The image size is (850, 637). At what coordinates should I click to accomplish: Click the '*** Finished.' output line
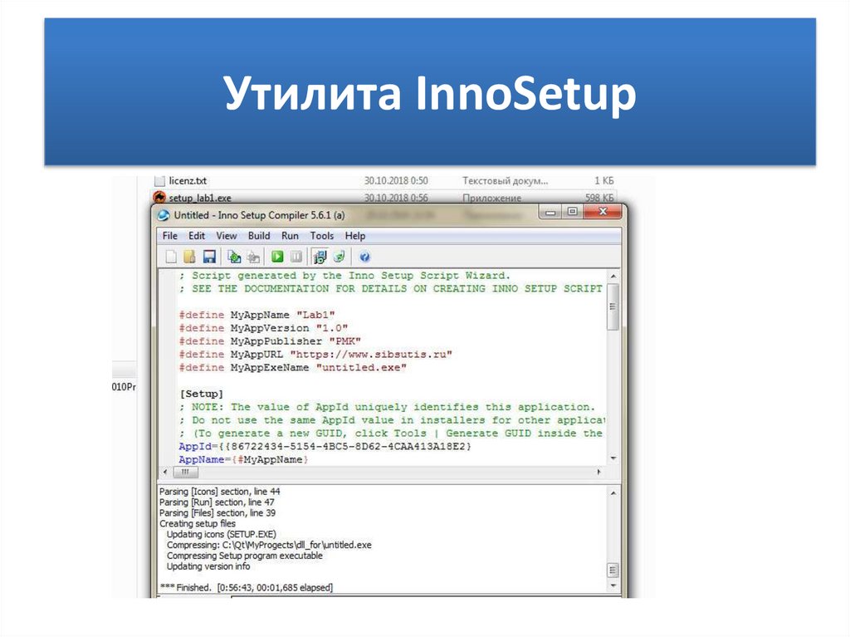click(x=246, y=588)
